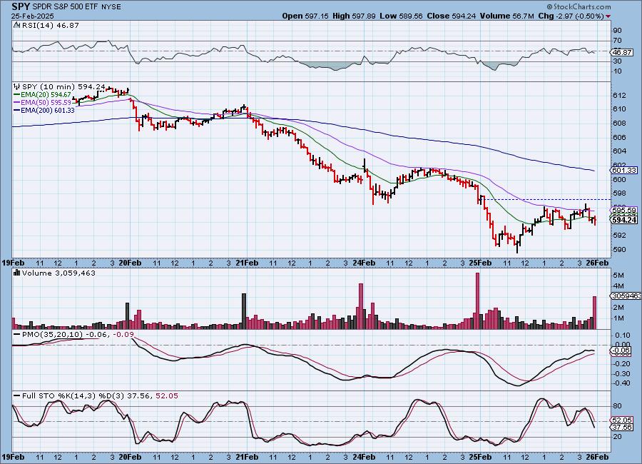642x464 pixels.
Task: Click the 604 price axis label
Action: pos(619,151)
